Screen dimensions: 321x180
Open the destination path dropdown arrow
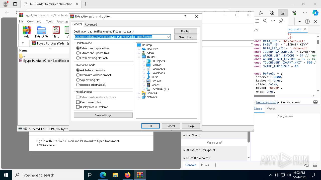pos(169,37)
